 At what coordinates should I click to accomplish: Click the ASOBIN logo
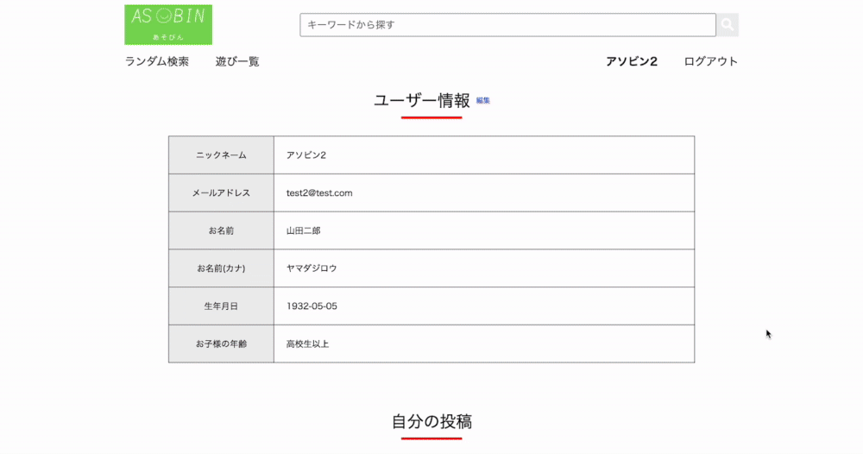tap(168, 24)
